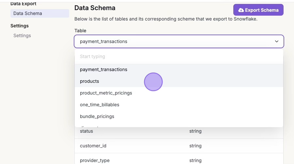The image size is (294, 164).
Task: Collapse the Table dropdown chevron arrow
Action: click(277, 41)
